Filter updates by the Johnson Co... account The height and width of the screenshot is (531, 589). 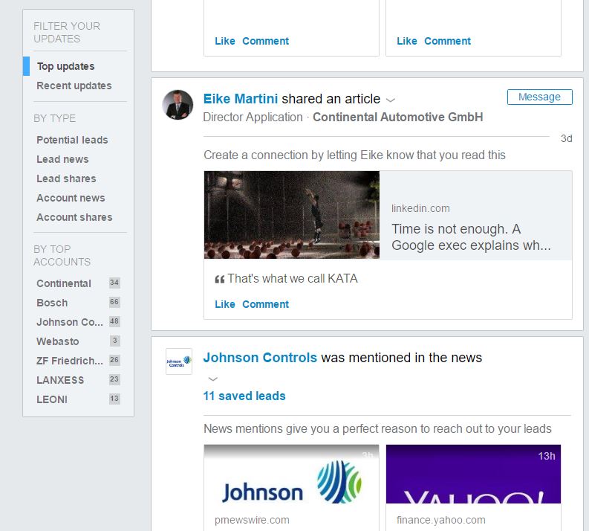tap(70, 322)
